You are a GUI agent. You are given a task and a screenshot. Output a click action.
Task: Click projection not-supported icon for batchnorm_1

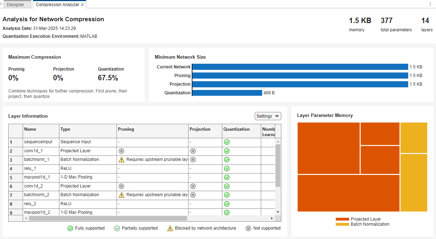[193, 159]
